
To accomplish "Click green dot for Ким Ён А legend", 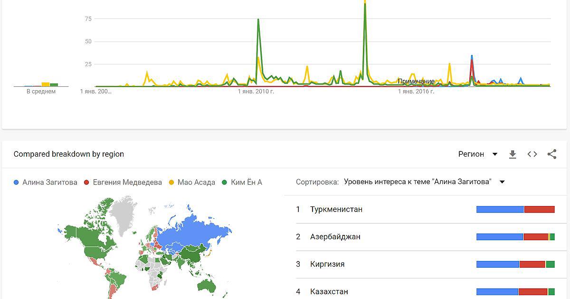I will [225, 182].
